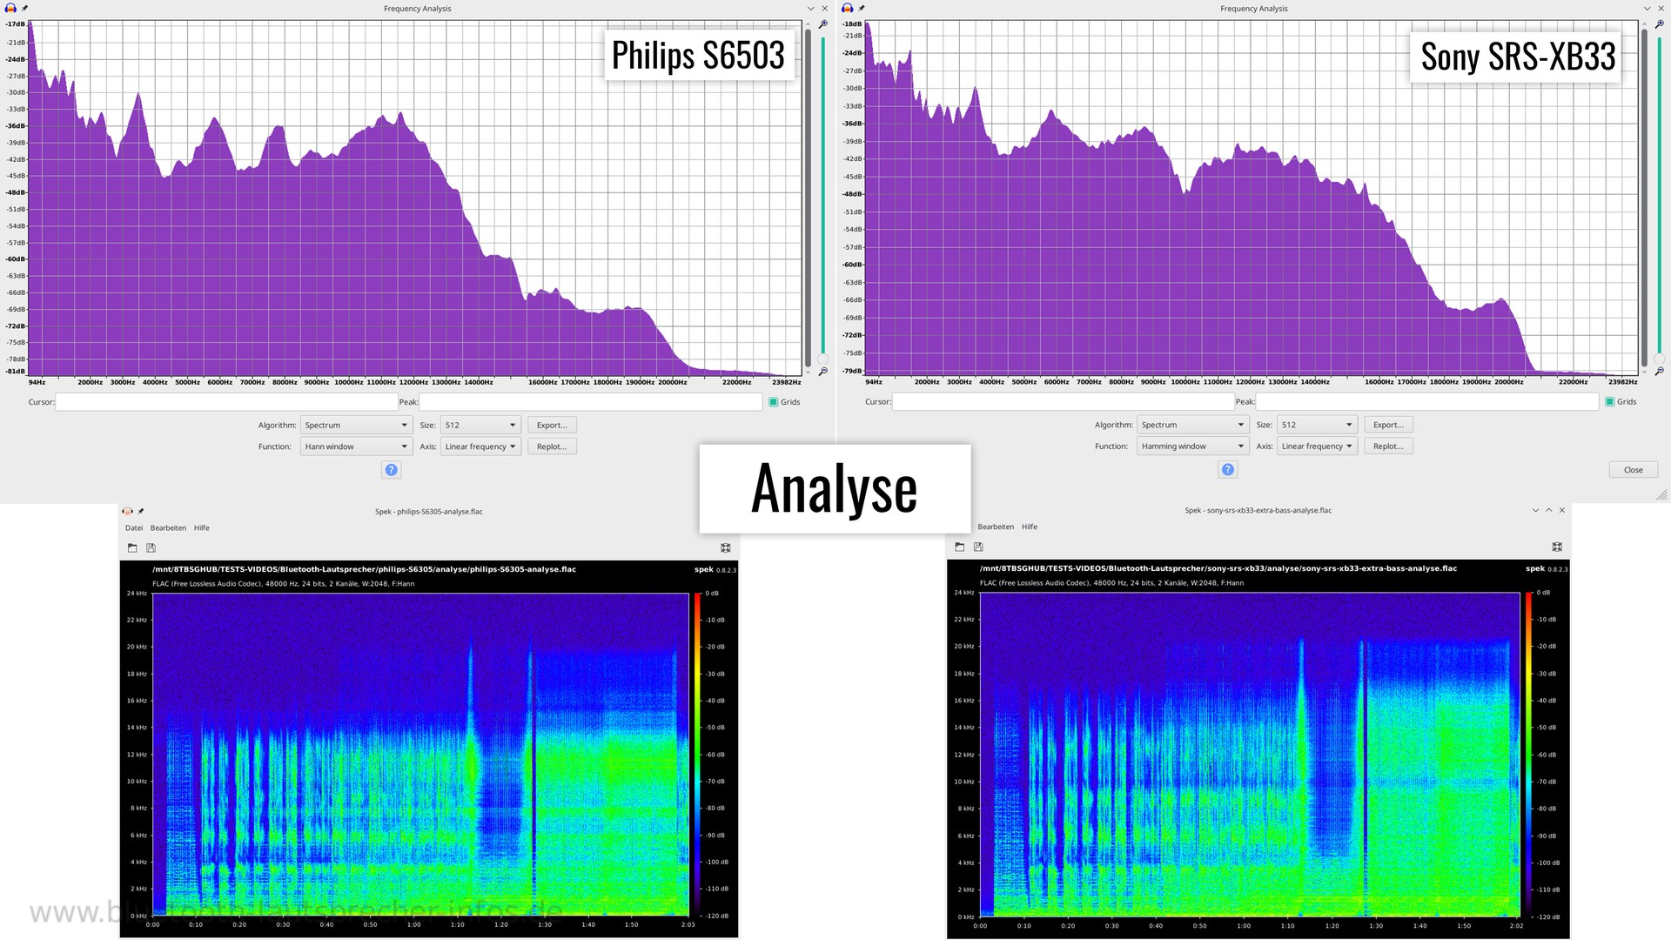Click Replot... in the Philips analysis window
The height and width of the screenshot is (940, 1671).
552,446
